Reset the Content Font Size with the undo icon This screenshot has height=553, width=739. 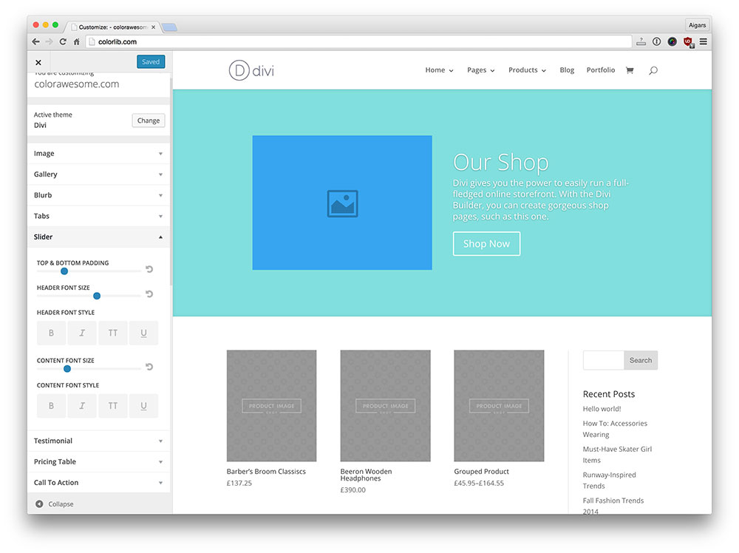[149, 367]
